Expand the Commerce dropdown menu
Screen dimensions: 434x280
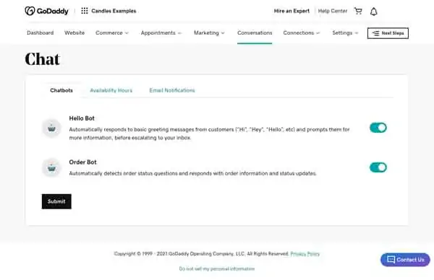tap(112, 33)
